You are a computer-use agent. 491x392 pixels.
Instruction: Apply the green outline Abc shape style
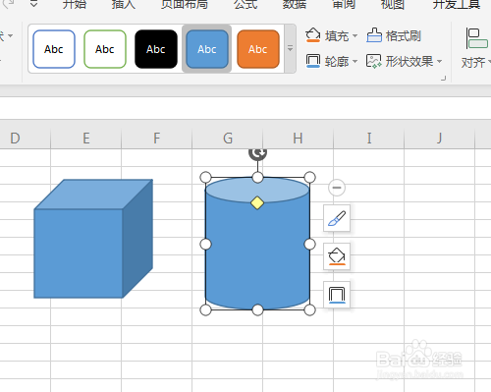[x=105, y=49]
